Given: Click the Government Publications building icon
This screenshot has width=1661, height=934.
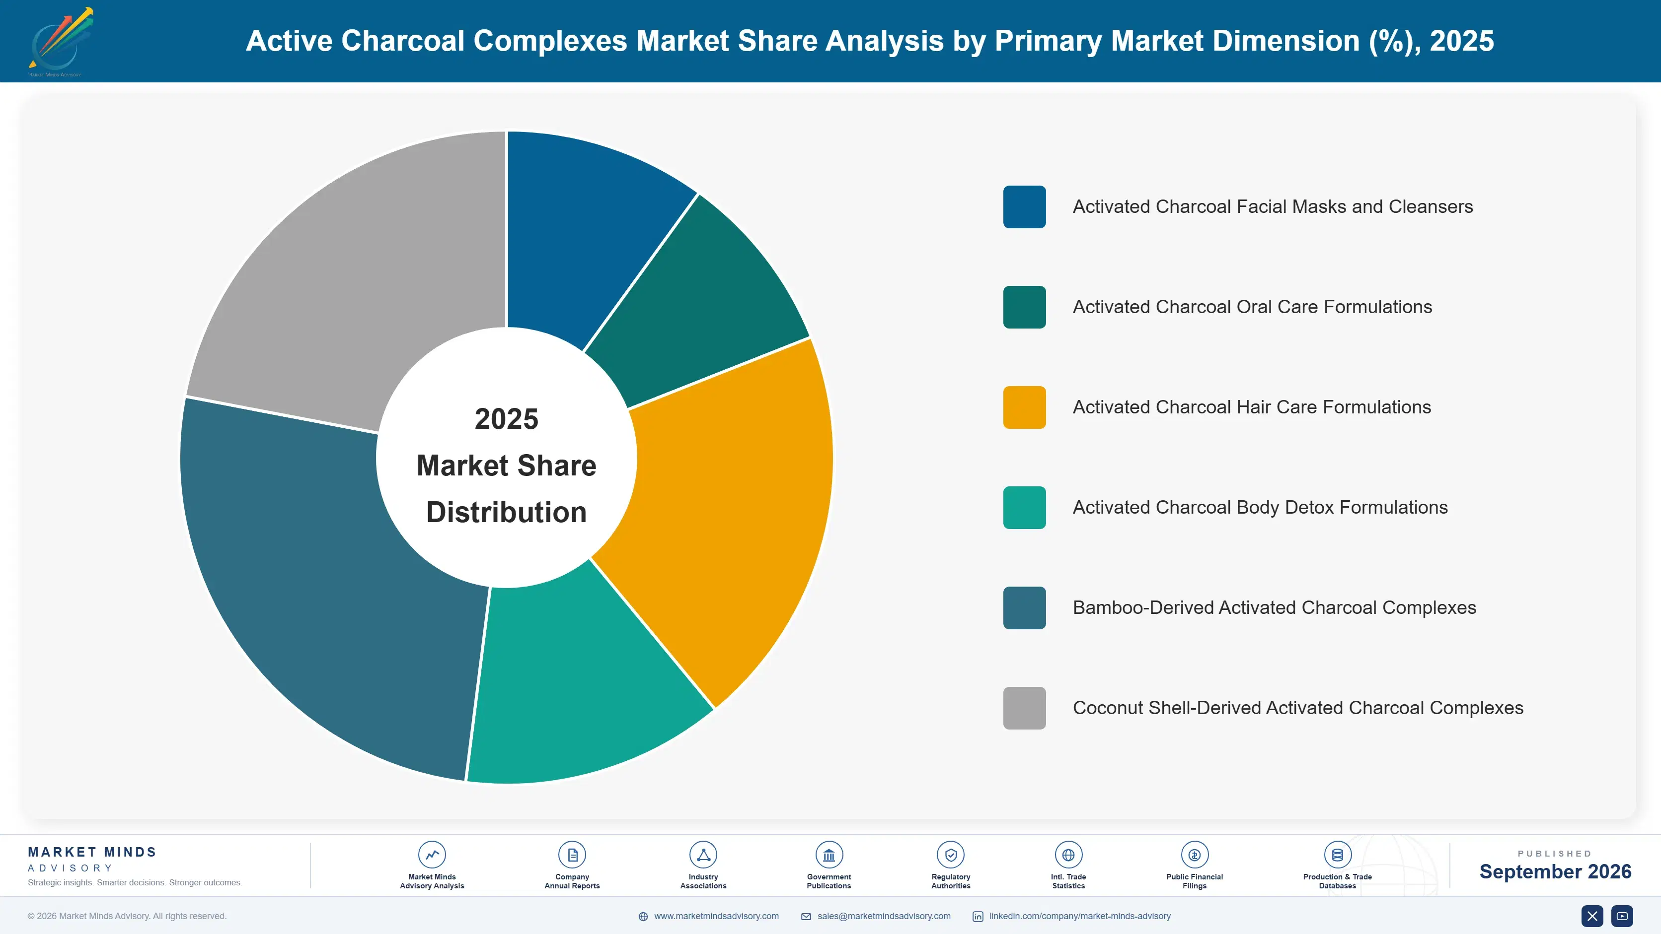Looking at the screenshot, I should (x=829, y=855).
